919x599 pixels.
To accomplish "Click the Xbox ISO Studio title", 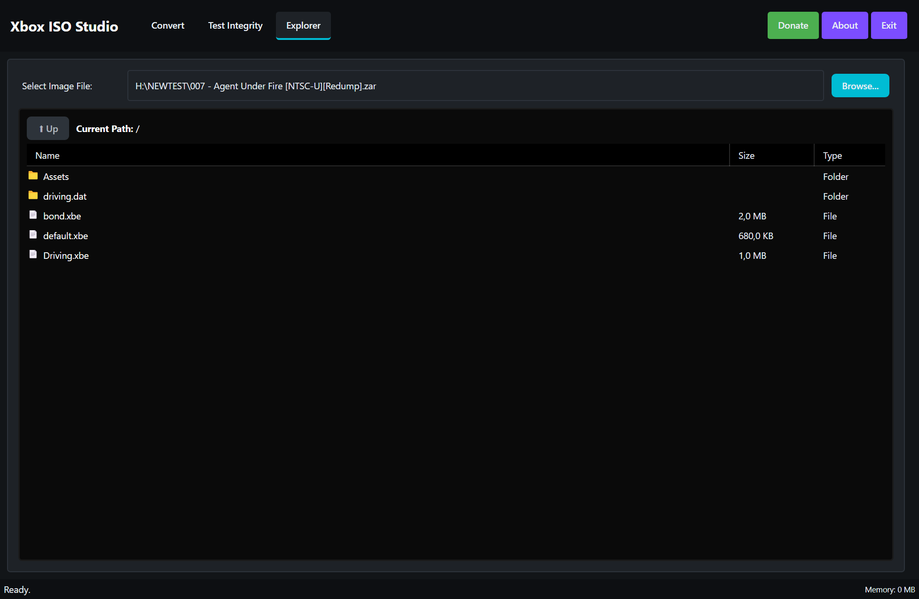I will click(64, 26).
